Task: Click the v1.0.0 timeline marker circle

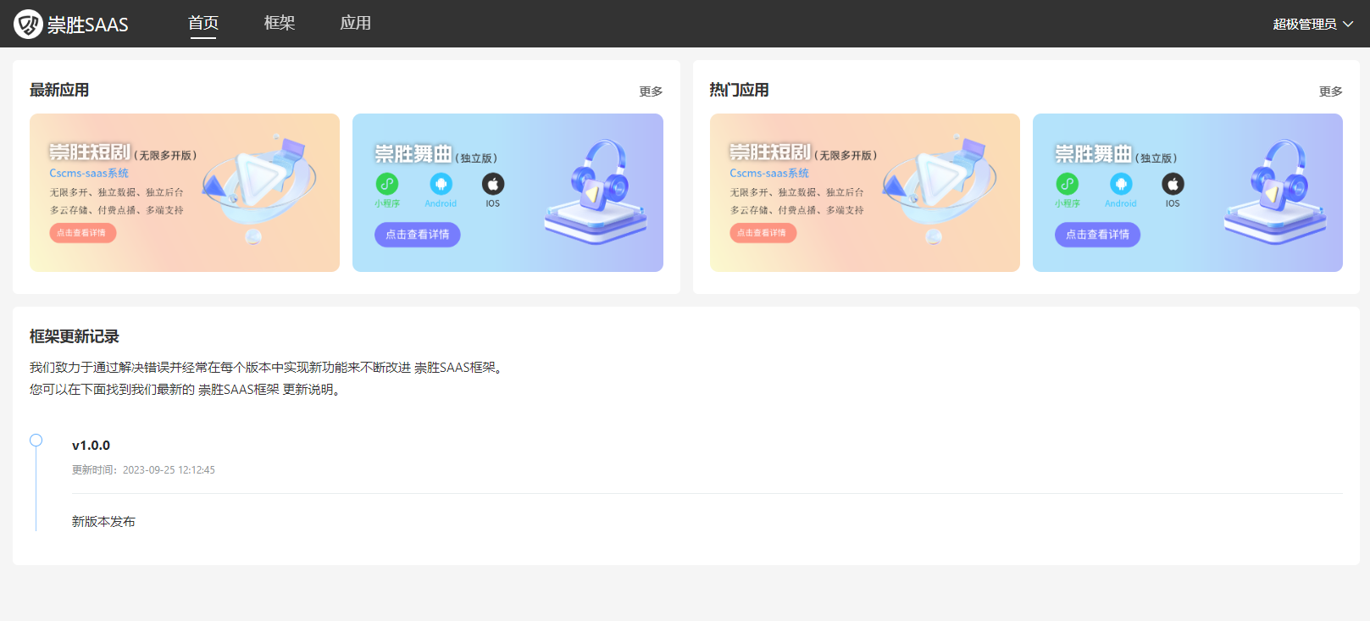Action: tap(36, 441)
